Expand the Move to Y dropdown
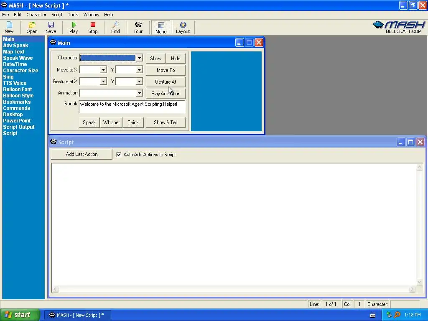 [x=139, y=70]
